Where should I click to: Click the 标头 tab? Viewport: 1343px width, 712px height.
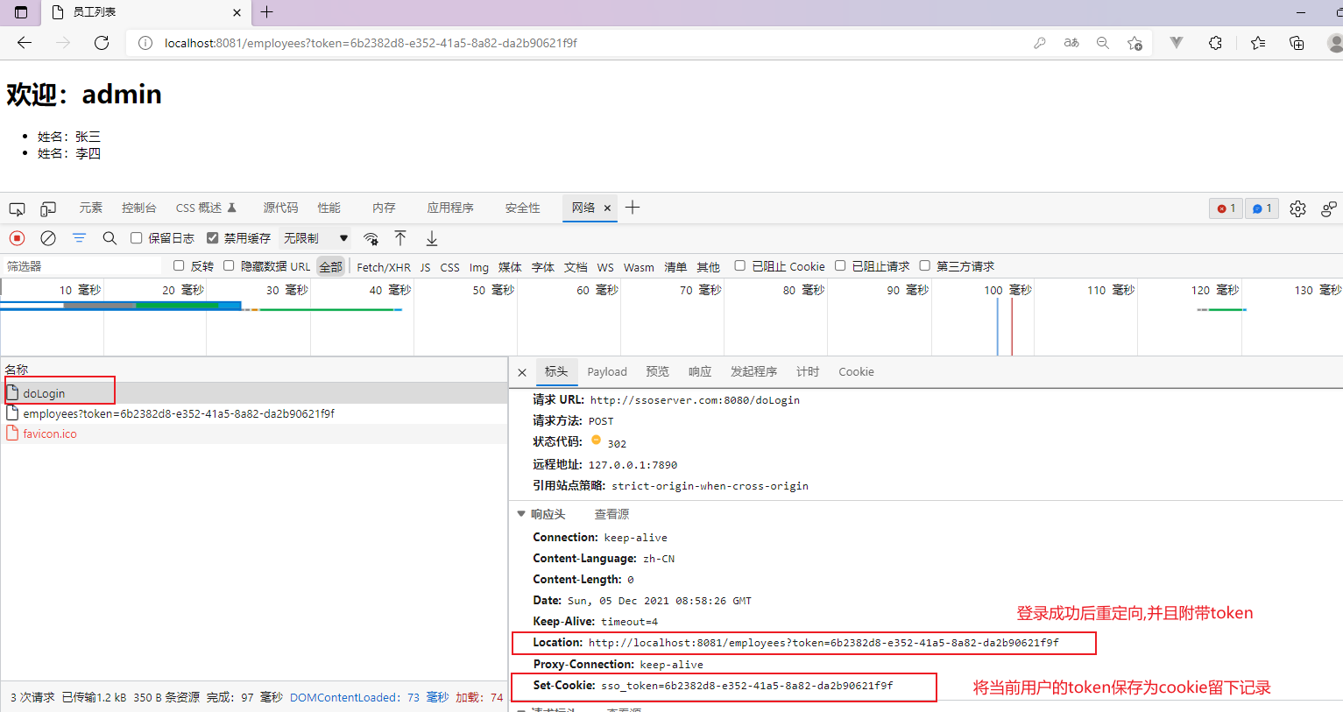(x=556, y=372)
